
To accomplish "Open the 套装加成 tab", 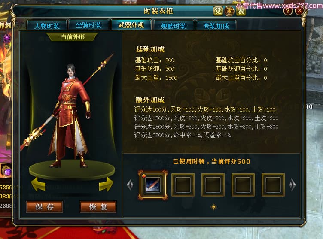I will pyautogui.click(x=216, y=25).
